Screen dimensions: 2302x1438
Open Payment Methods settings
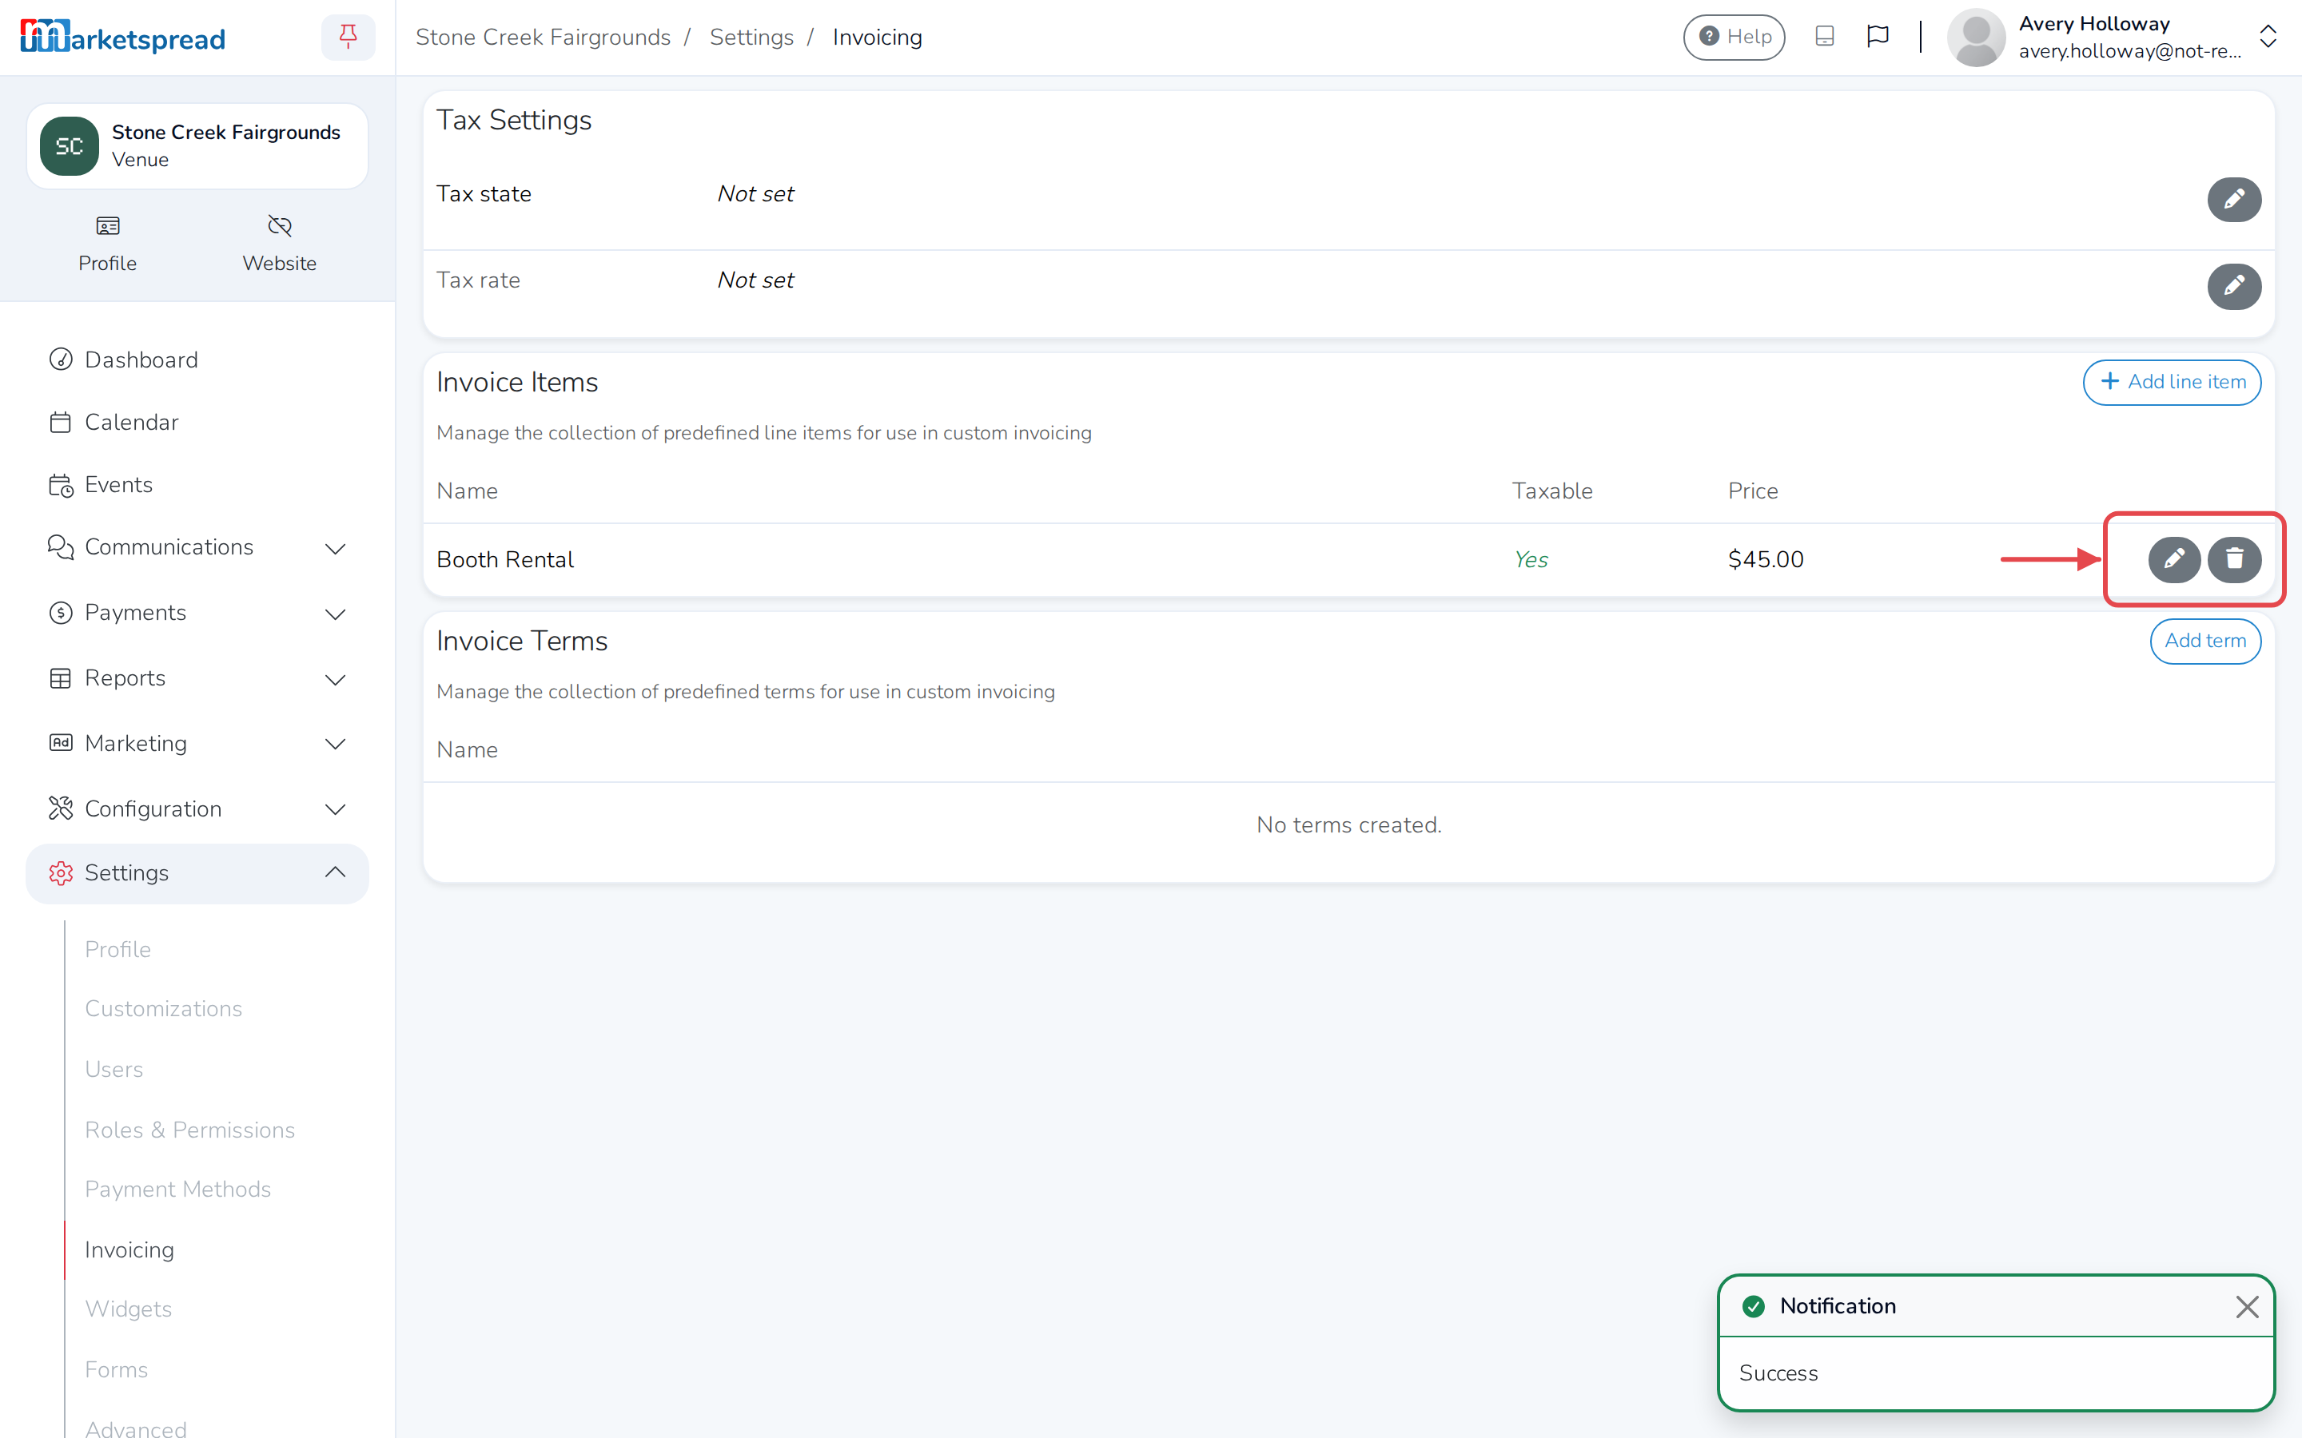178,1189
